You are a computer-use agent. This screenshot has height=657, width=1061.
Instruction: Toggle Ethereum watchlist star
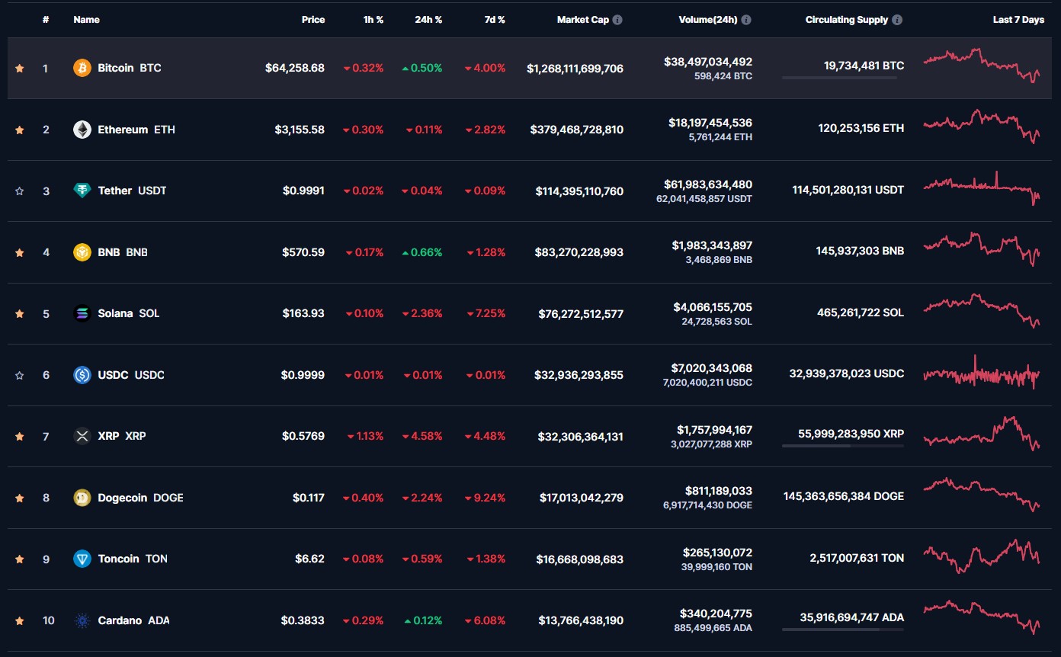pos(20,130)
